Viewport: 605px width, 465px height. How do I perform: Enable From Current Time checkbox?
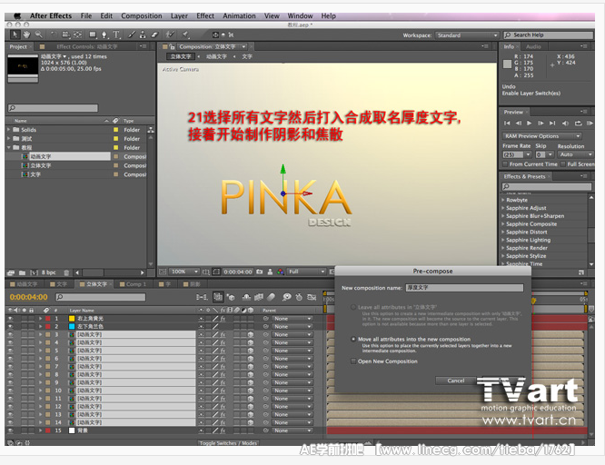pyautogui.click(x=505, y=164)
